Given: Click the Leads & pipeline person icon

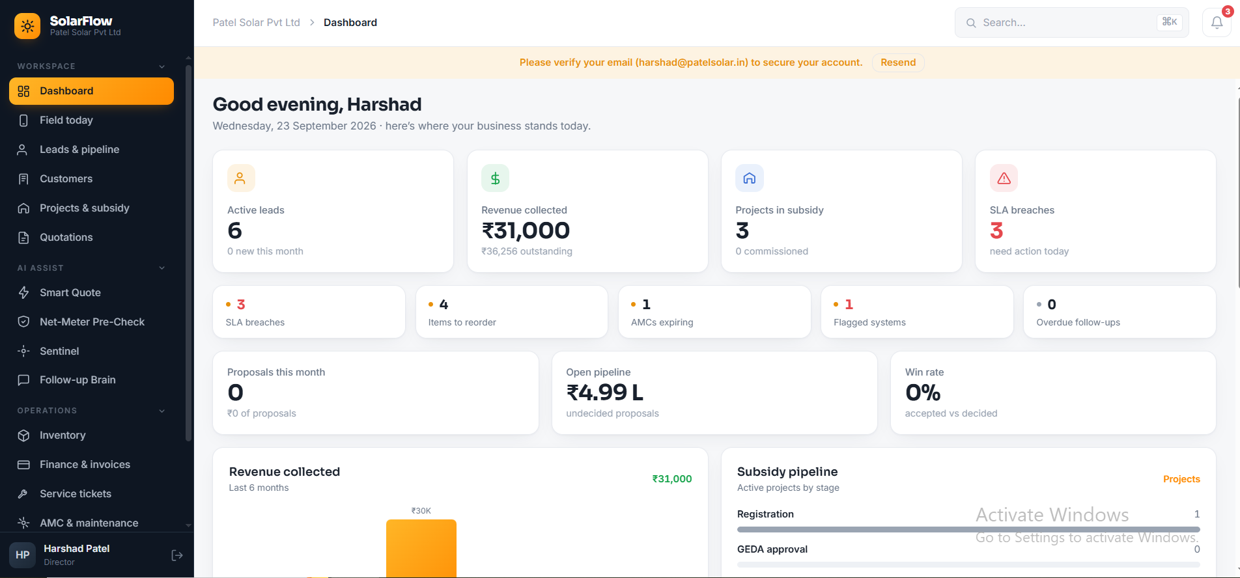Looking at the screenshot, I should [x=23, y=150].
